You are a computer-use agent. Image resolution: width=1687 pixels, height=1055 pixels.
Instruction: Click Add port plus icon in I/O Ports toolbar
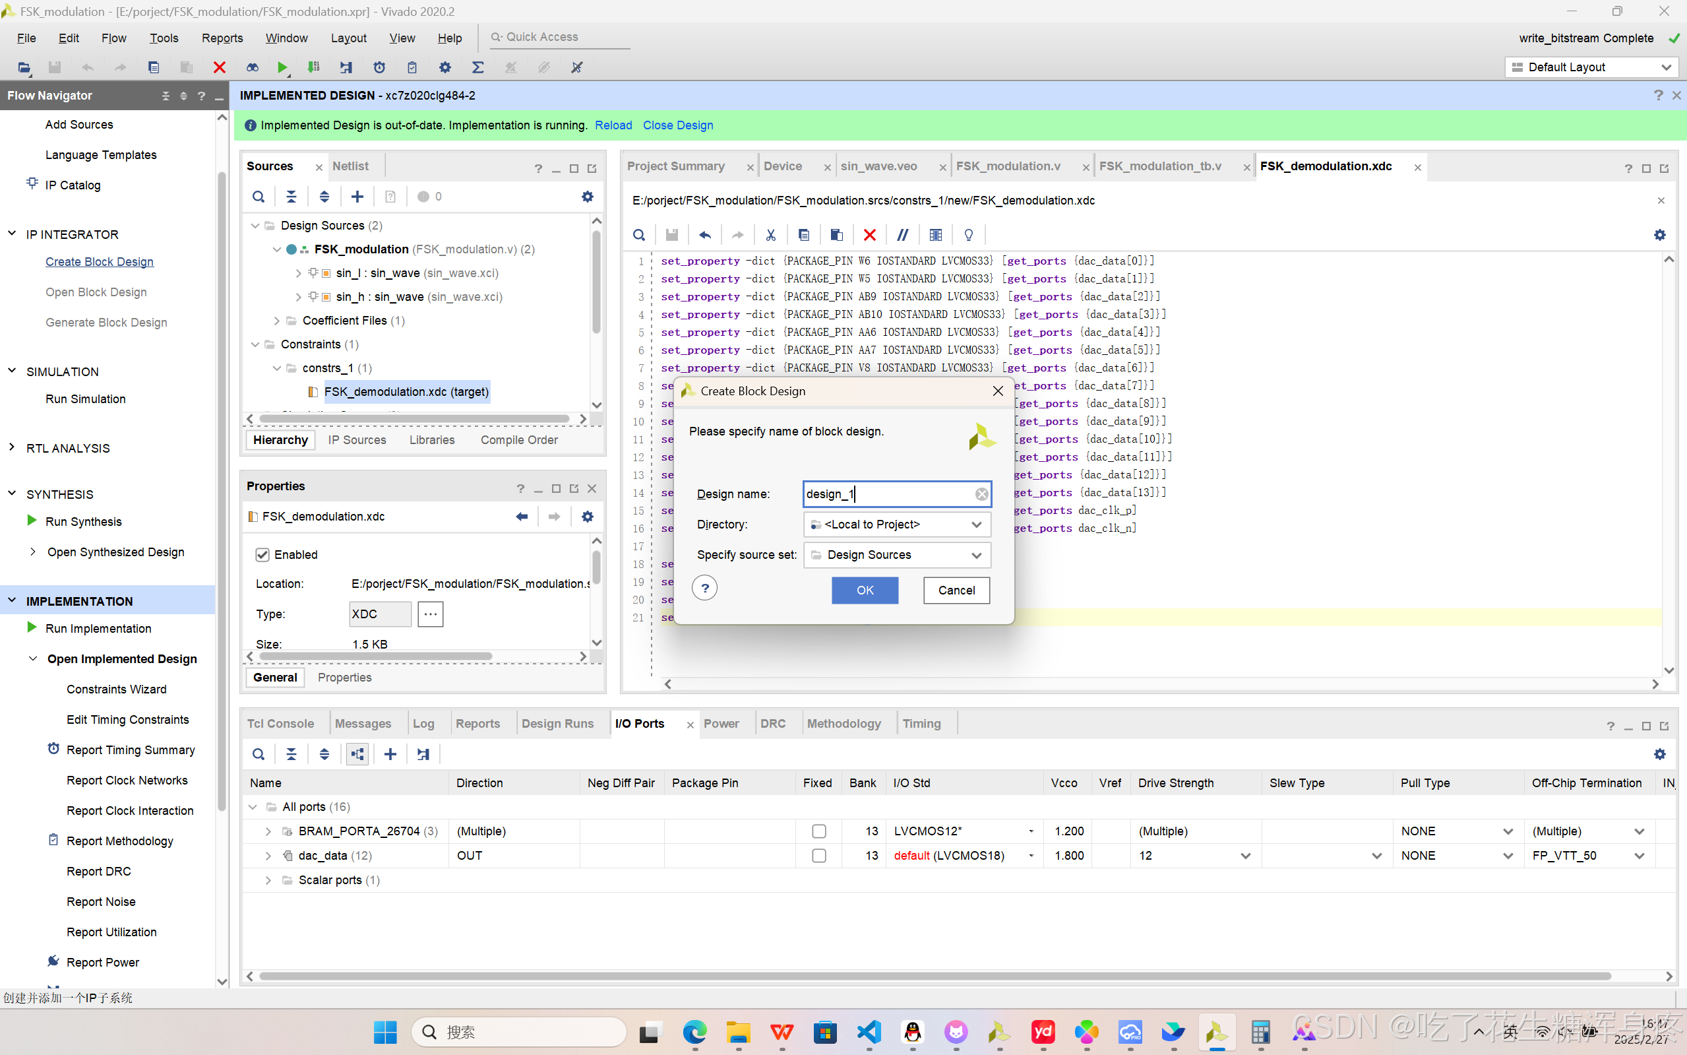point(390,753)
